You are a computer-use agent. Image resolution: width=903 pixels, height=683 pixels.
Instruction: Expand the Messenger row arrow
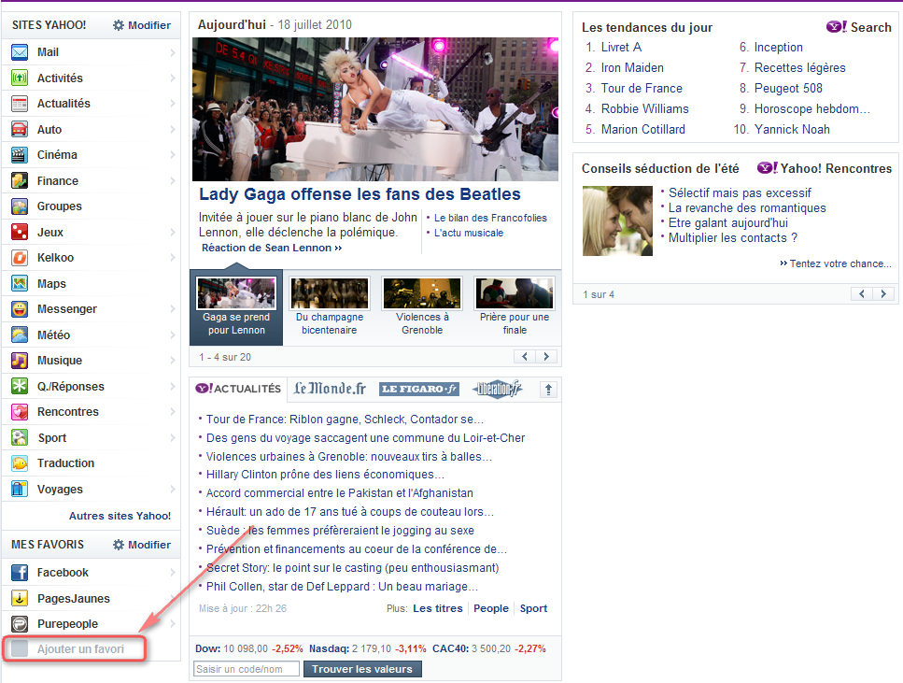point(173,309)
